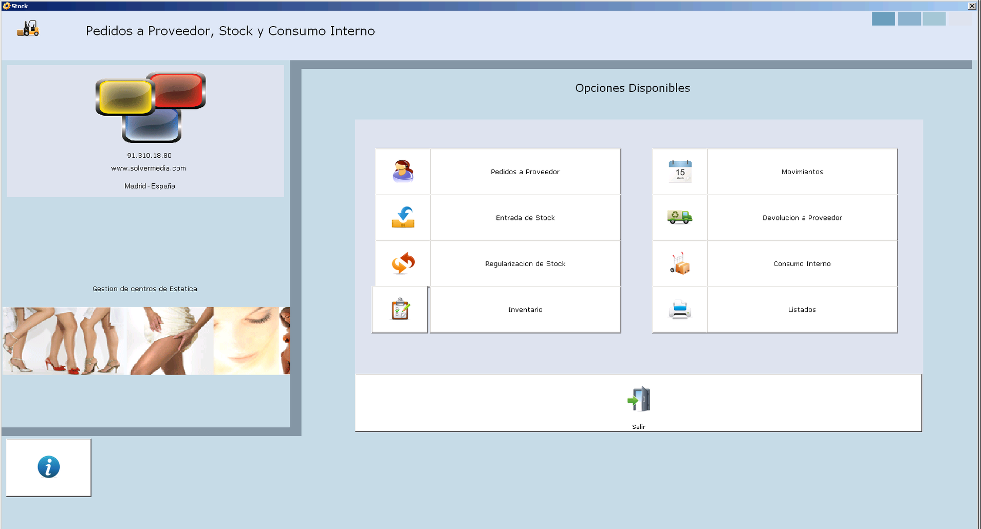Click the Pedidos a Proveedor person icon
The width and height of the screenshot is (981, 529).
[403, 172]
